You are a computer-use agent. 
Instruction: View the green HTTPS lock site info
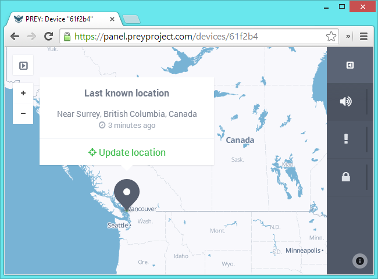[x=67, y=37]
